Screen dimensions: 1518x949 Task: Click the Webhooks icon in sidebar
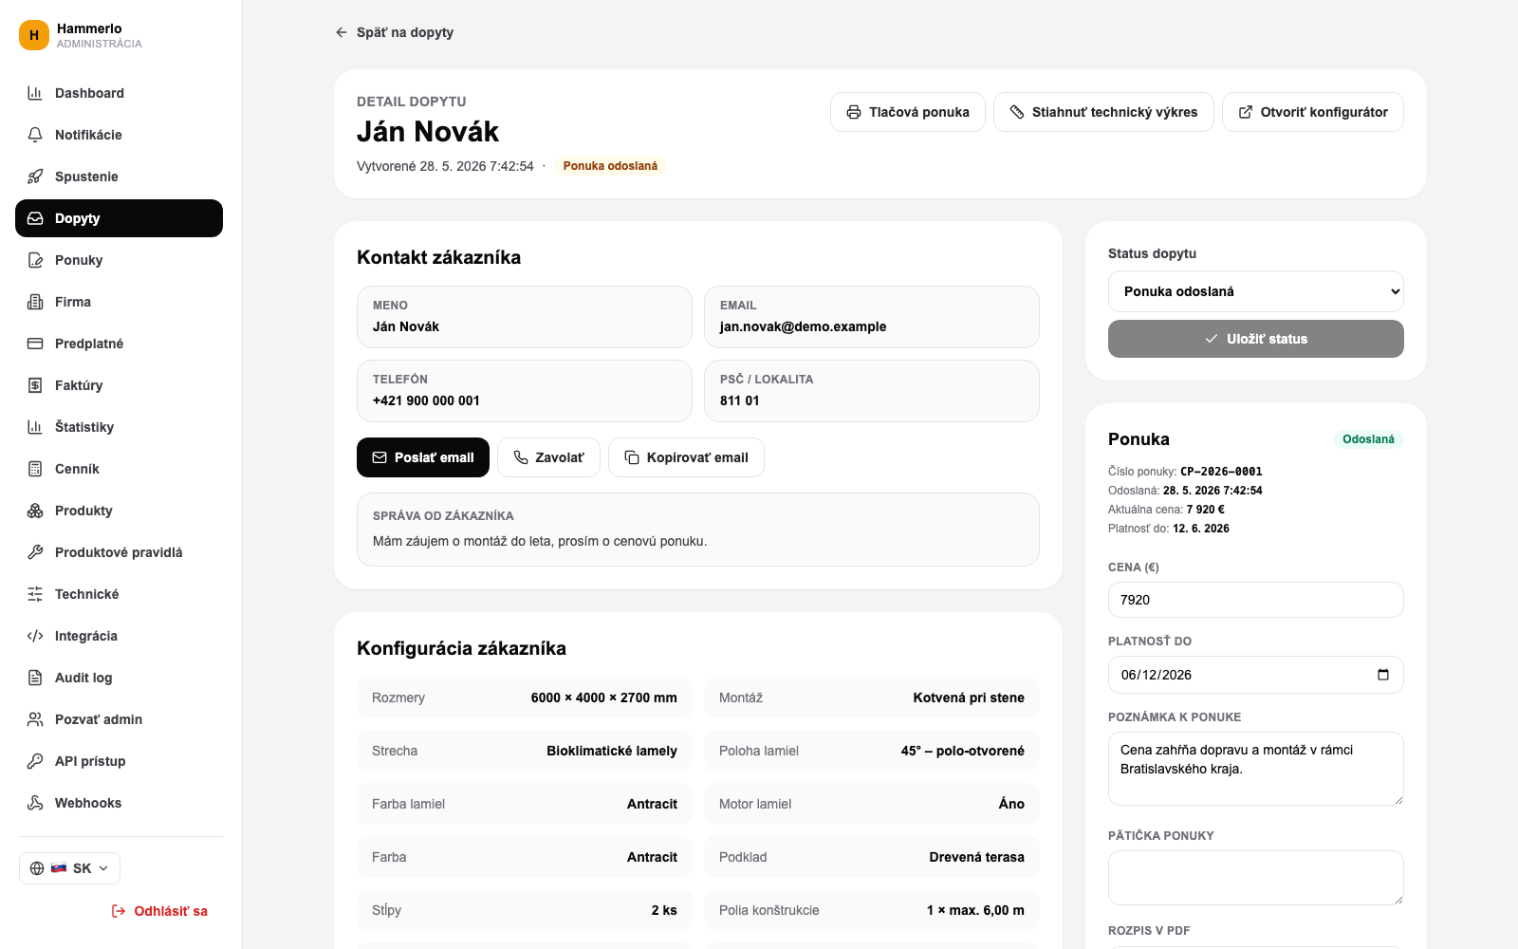point(35,803)
